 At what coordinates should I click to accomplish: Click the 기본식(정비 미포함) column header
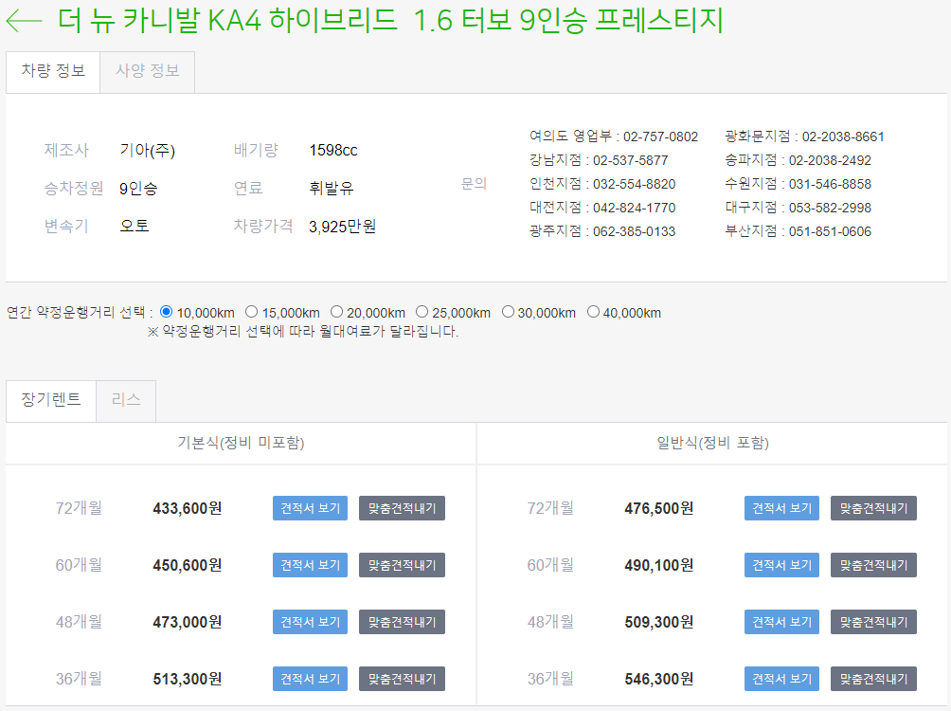click(241, 443)
